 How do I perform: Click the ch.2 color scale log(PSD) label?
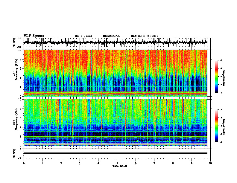tap(224, 127)
